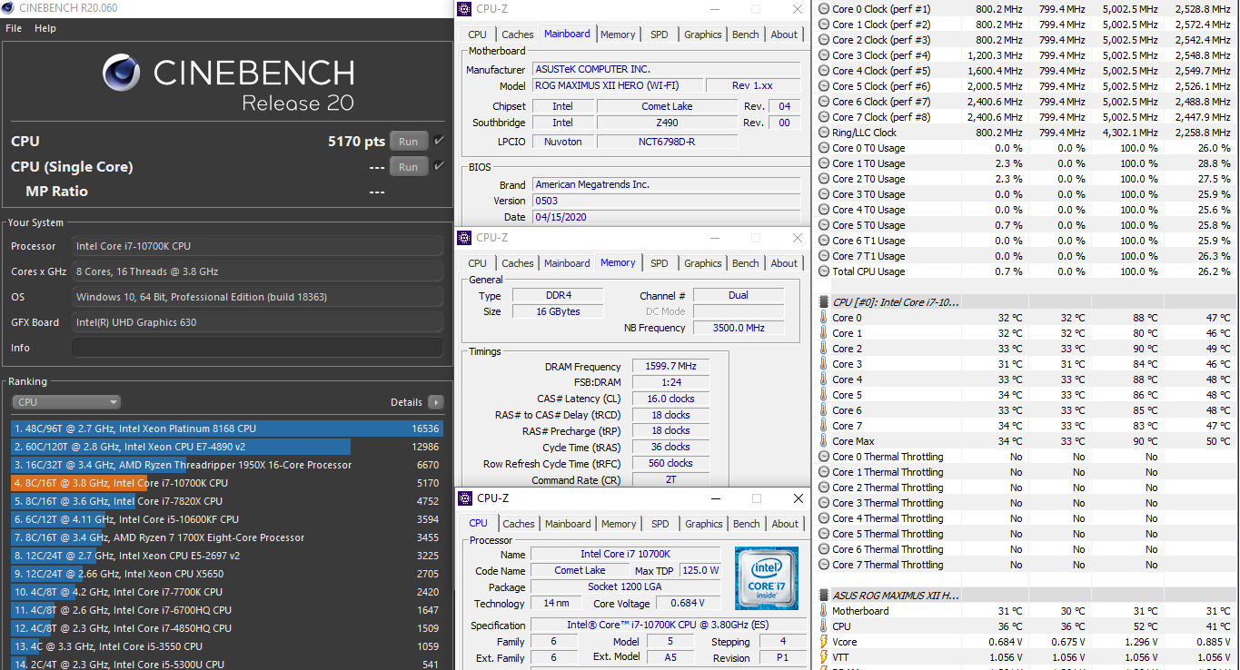
Task: Click the CPU-Z title icon of Mainboard window
Action: pos(466,10)
